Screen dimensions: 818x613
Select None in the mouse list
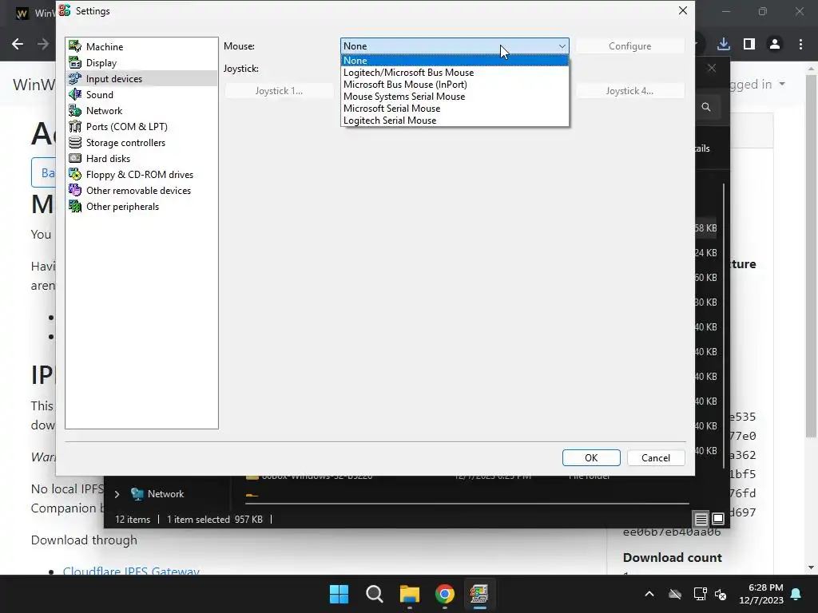pyautogui.click(x=455, y=61)
